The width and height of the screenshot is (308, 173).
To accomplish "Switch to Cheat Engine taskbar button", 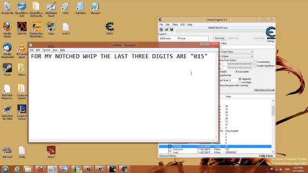I will (124, 169).
